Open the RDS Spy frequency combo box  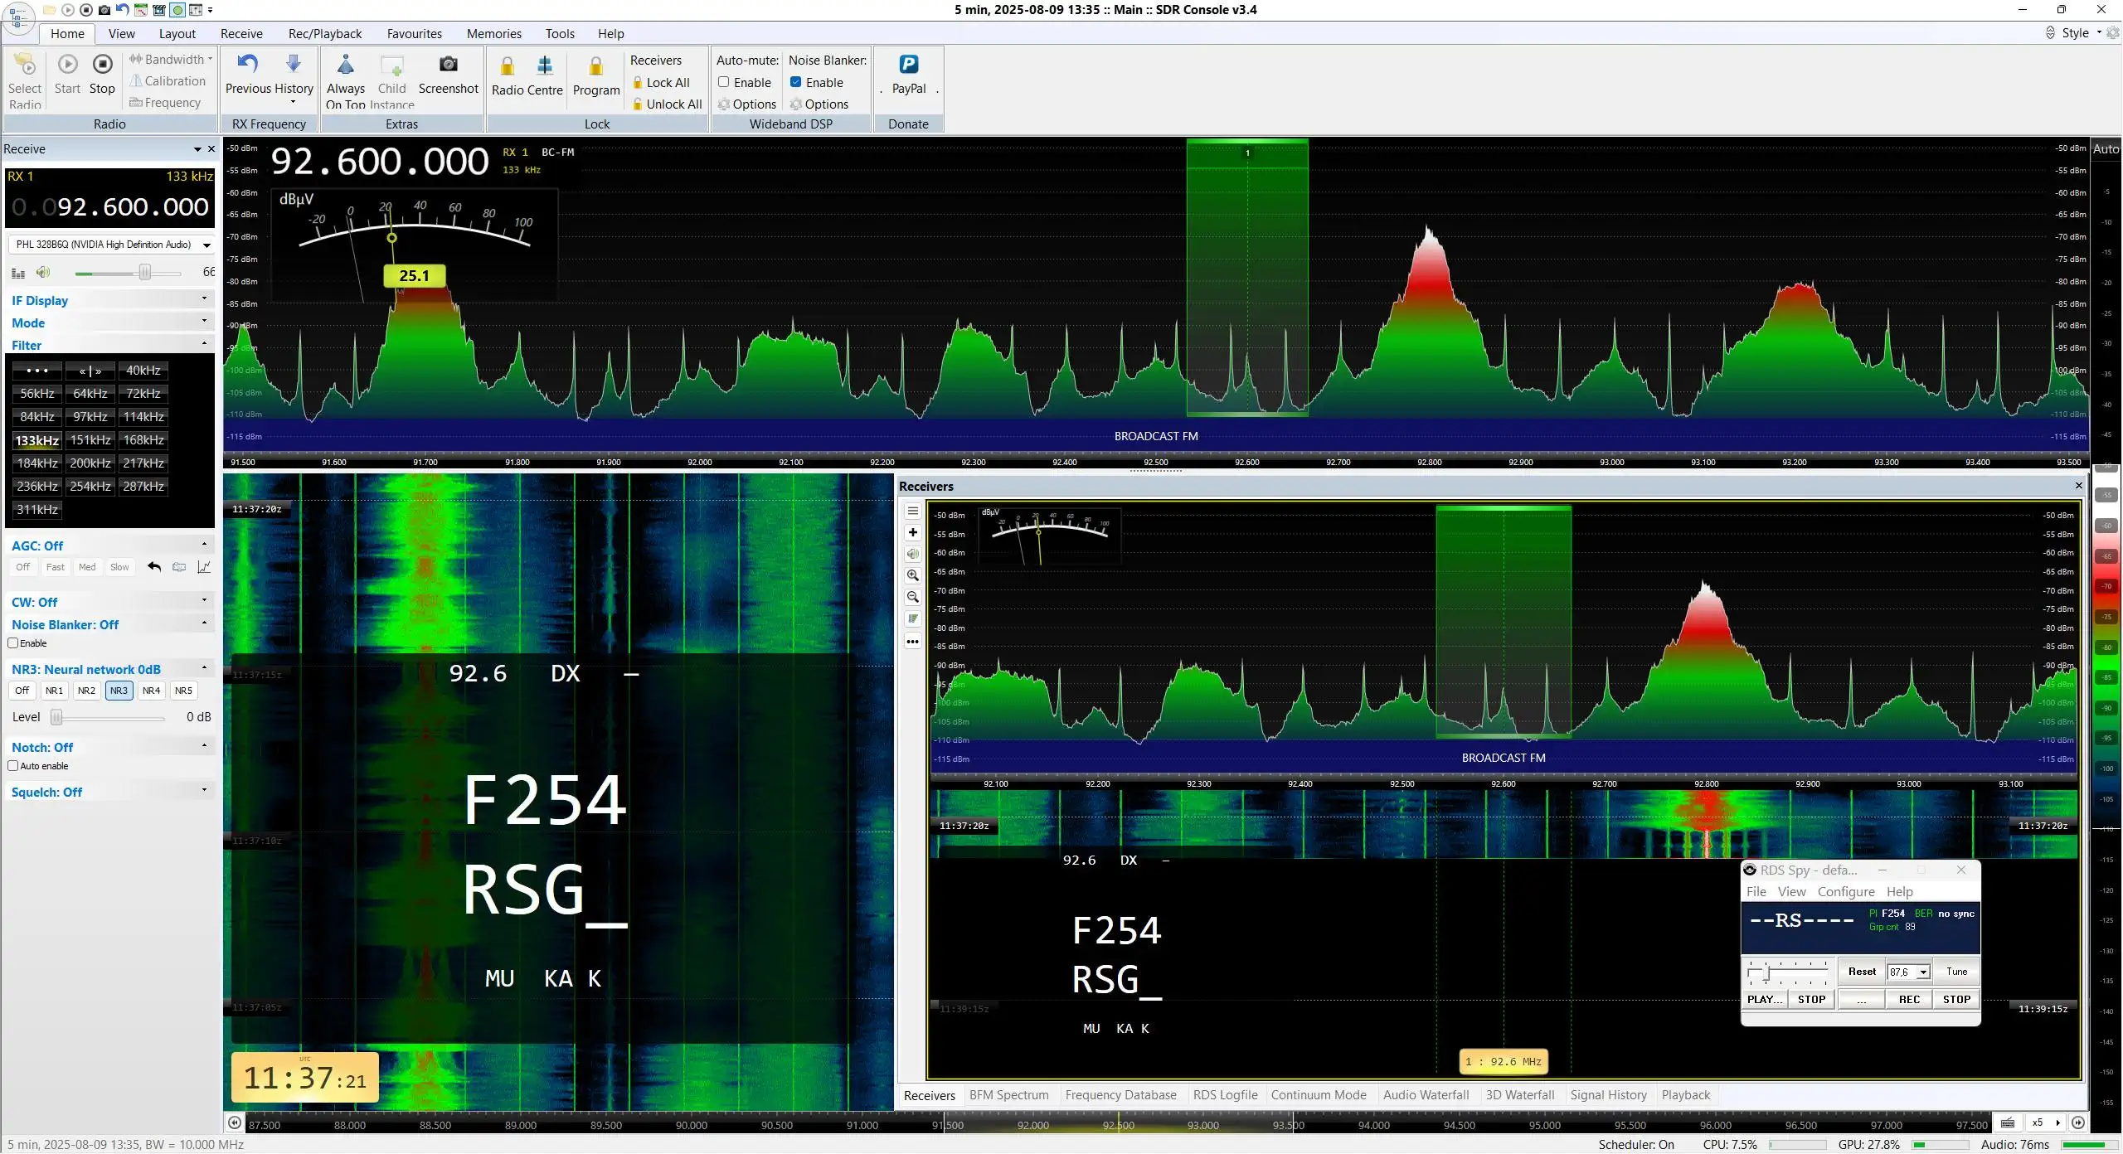click(1909, 972)
